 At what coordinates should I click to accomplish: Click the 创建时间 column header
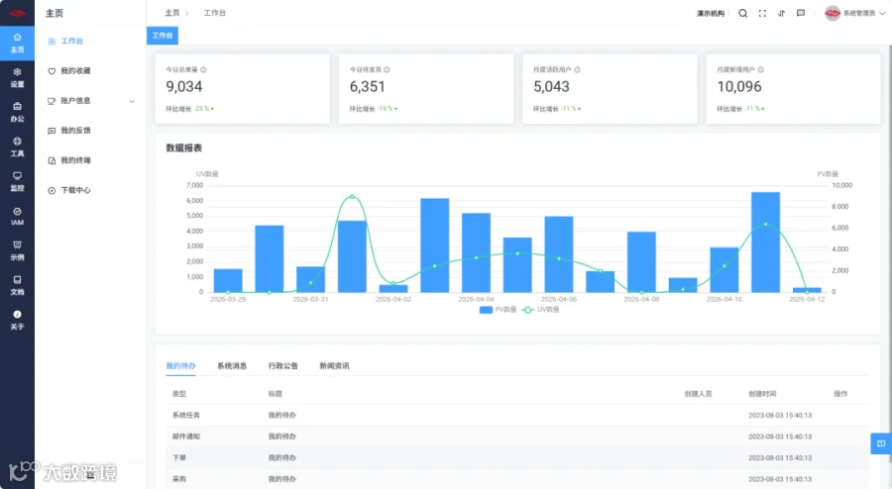[x=762, y=394]
